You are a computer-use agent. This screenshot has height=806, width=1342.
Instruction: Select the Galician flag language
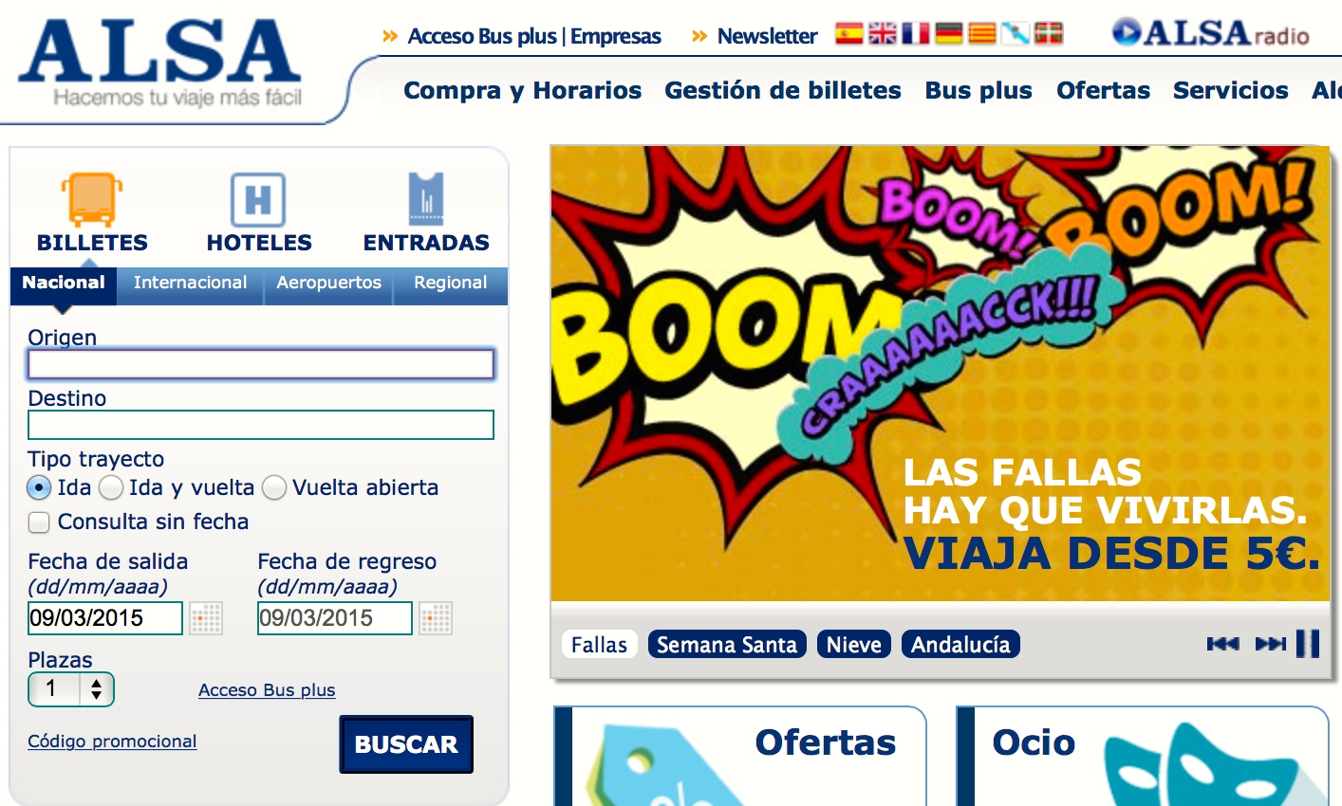[x=1015, y=34]
